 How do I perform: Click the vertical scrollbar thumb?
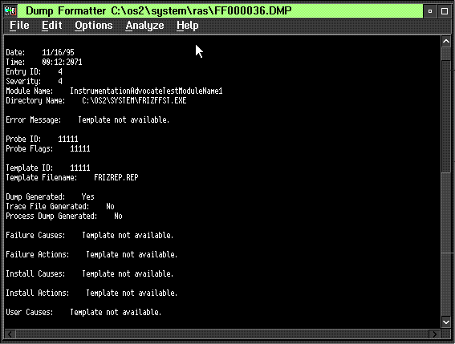click(446, 116)
